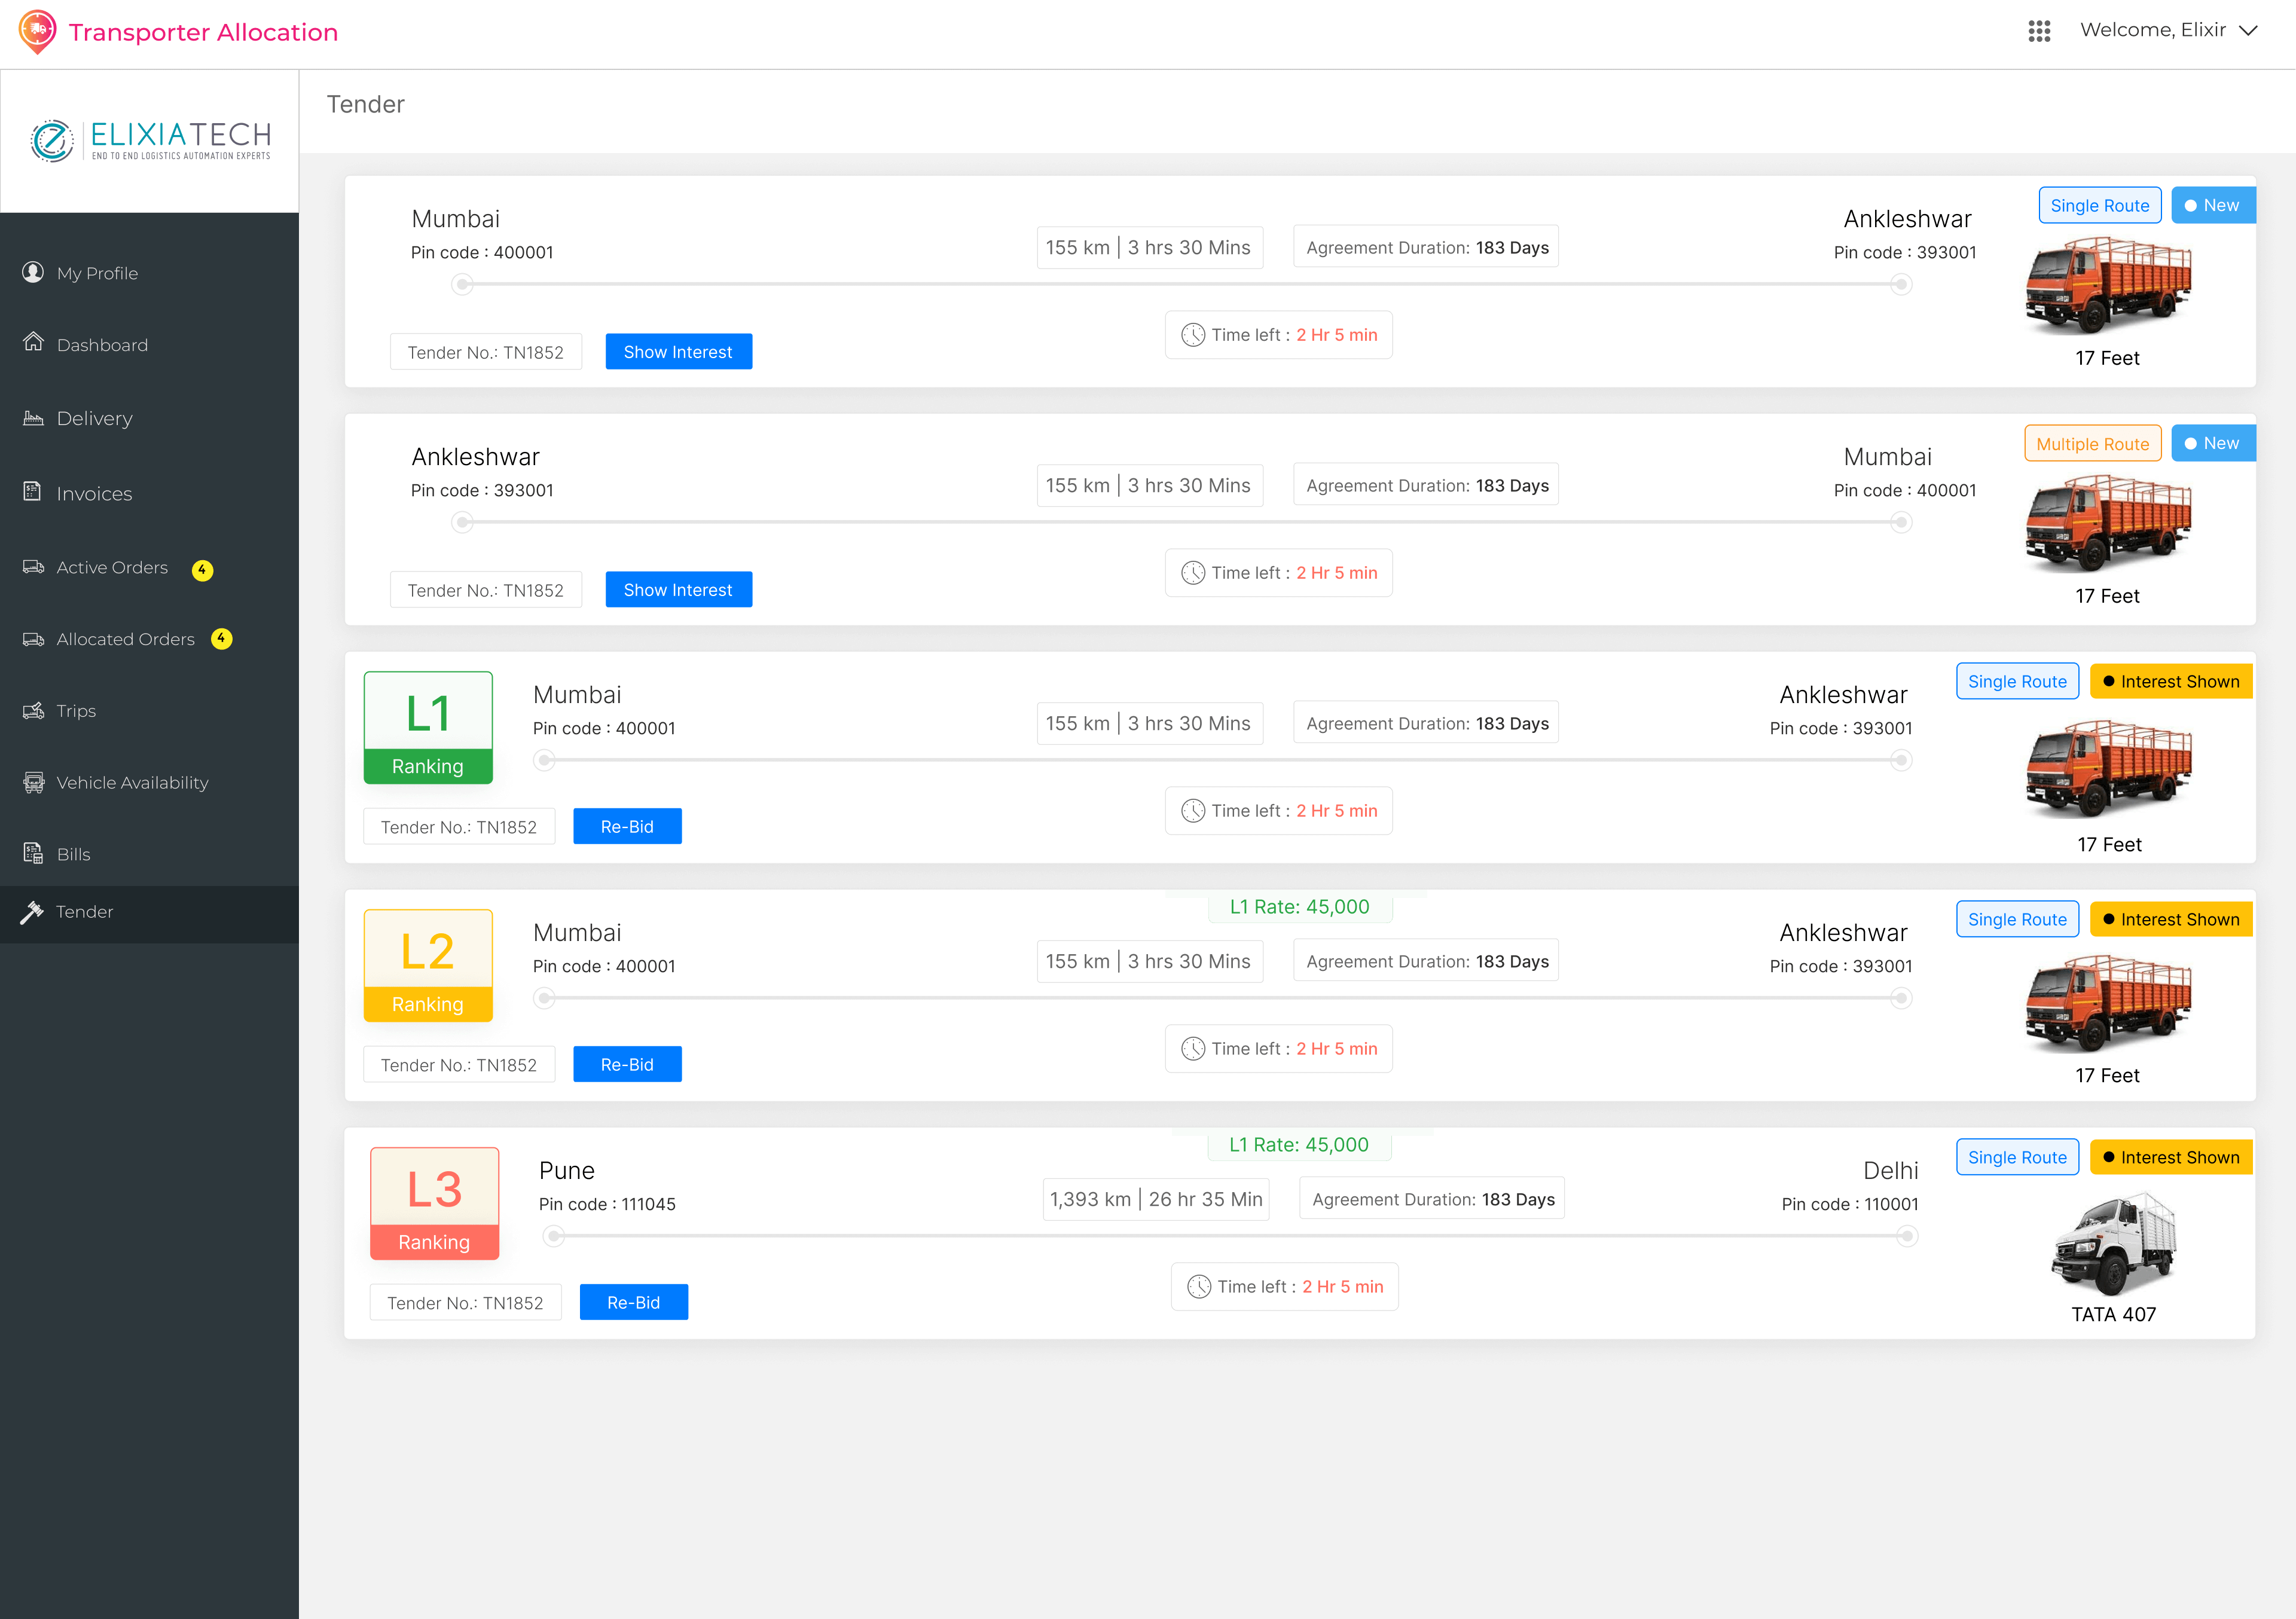Open Active Orders menu item

[x=112, y=567]
